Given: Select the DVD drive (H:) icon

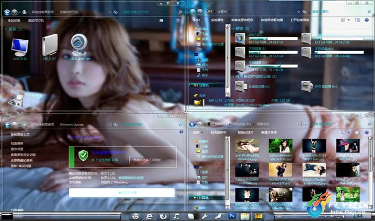Looking at the screenshot, I should click(x=307, y=86).
